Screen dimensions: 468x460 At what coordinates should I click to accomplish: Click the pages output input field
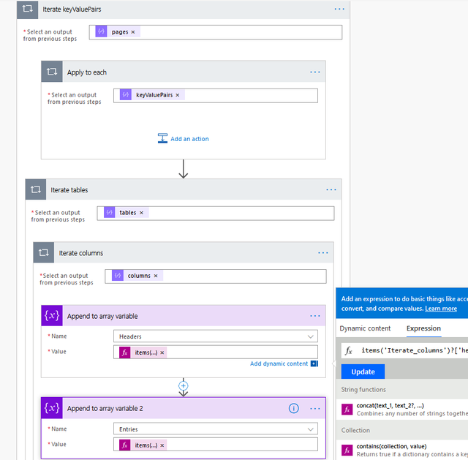(216, 32)
